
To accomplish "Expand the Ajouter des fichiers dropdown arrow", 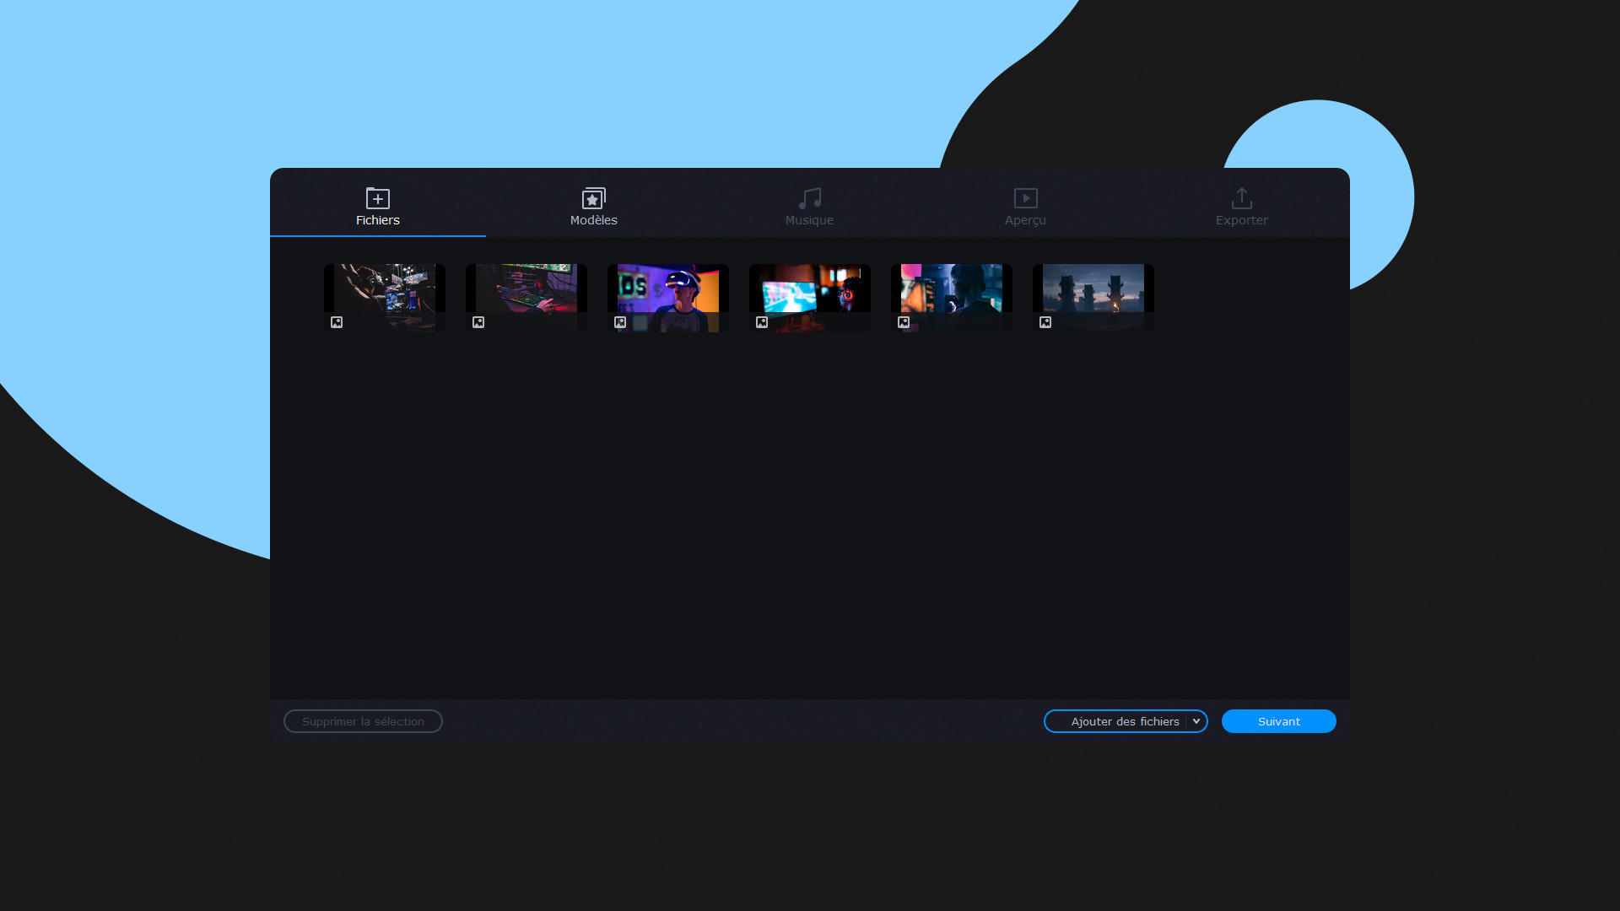I will click(1196, 721).
